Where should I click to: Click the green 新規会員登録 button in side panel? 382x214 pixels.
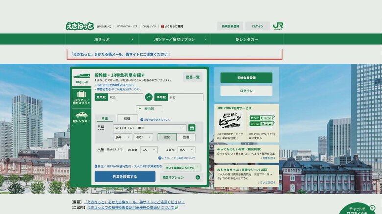pos(246,78)
